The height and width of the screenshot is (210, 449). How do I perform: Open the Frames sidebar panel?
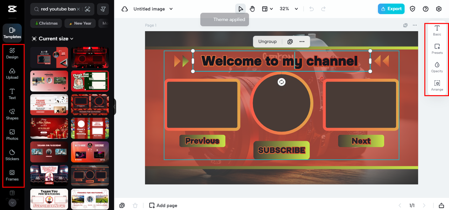coord(12,175)
